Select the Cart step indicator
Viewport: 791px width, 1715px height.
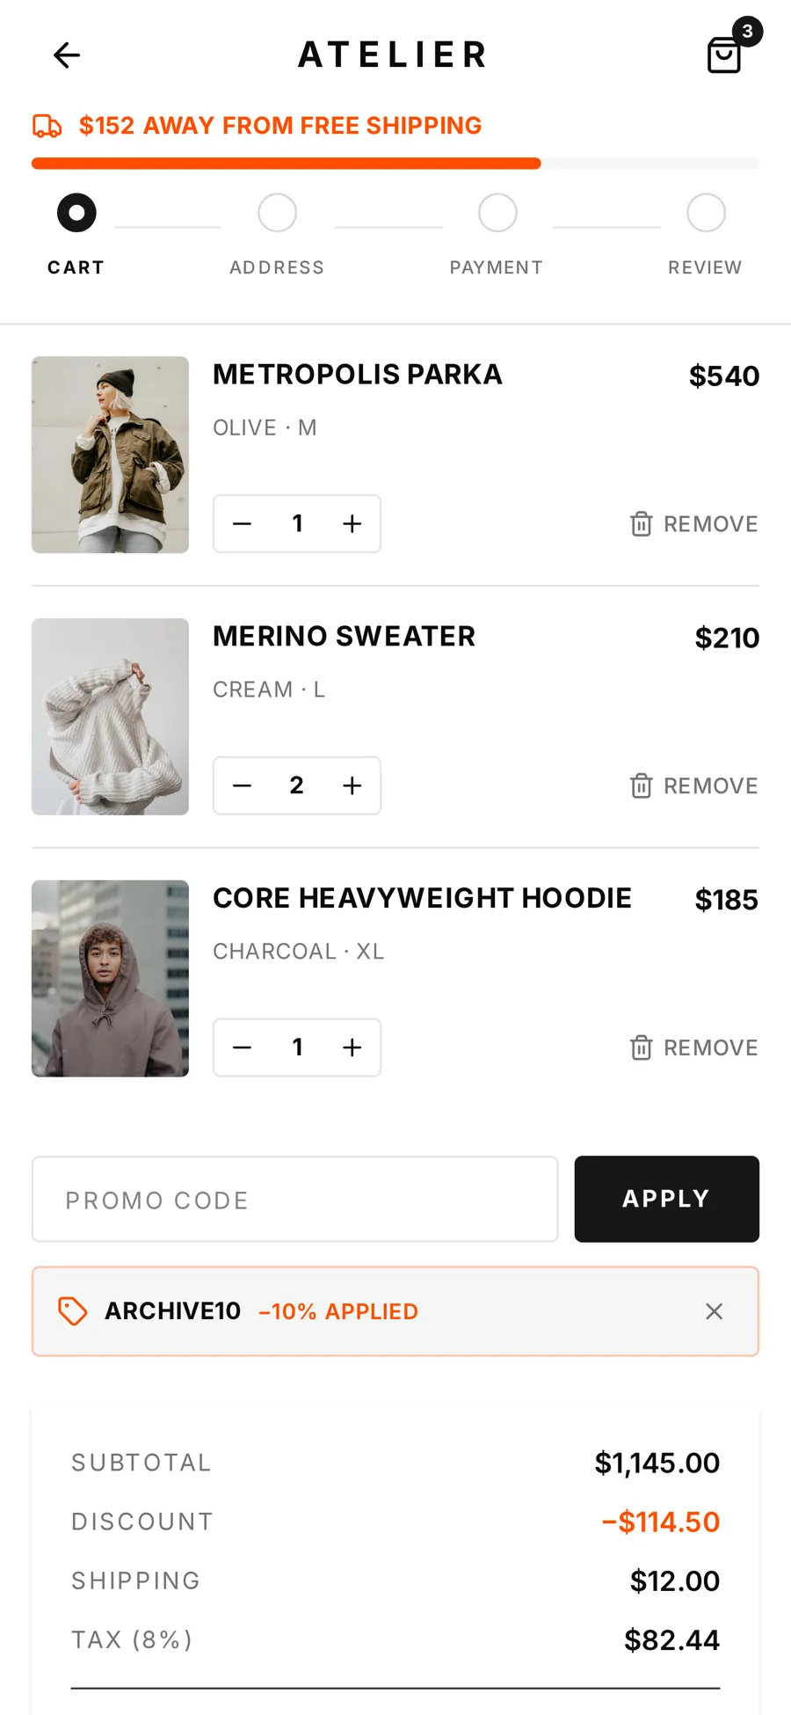(76, 235)
